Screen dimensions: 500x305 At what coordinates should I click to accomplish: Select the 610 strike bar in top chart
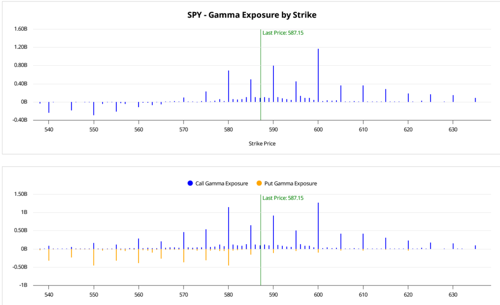pos(363,94)
